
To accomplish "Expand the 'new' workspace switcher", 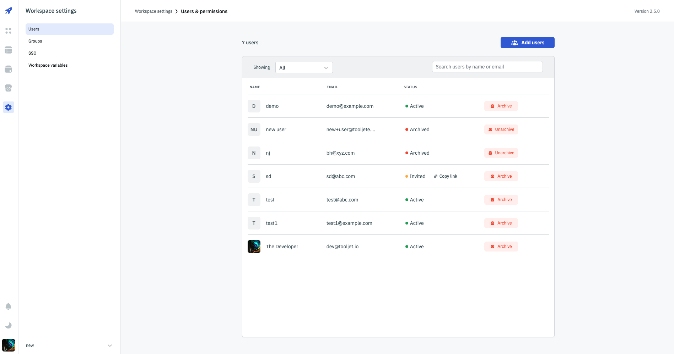I will click(x=69, y=345).
